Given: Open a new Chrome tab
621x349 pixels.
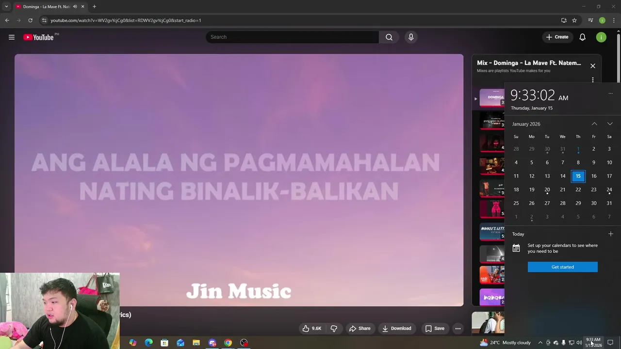Looking at the screenshot, I should point(94,7).
